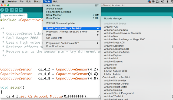This screenshot has height=100, width=173.
Task: Expand the Programmer Arduino as ISP submenu
Action: pos(72,43)
